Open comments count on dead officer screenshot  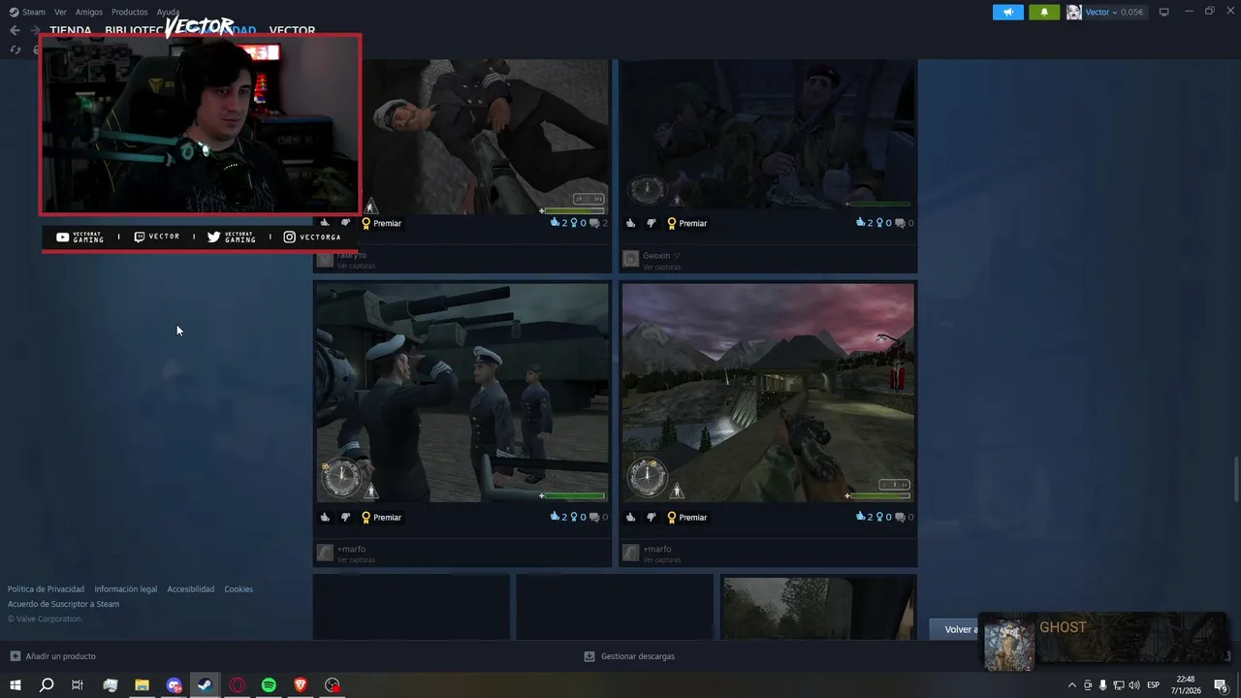[600, 223]
